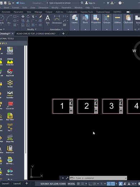
Task: Open the Exp Tabel Excel tool
Action: click(x=10, y=117)
